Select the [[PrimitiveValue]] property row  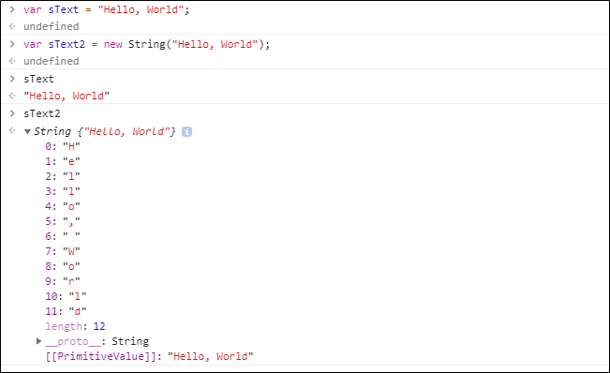coord(149,356)
